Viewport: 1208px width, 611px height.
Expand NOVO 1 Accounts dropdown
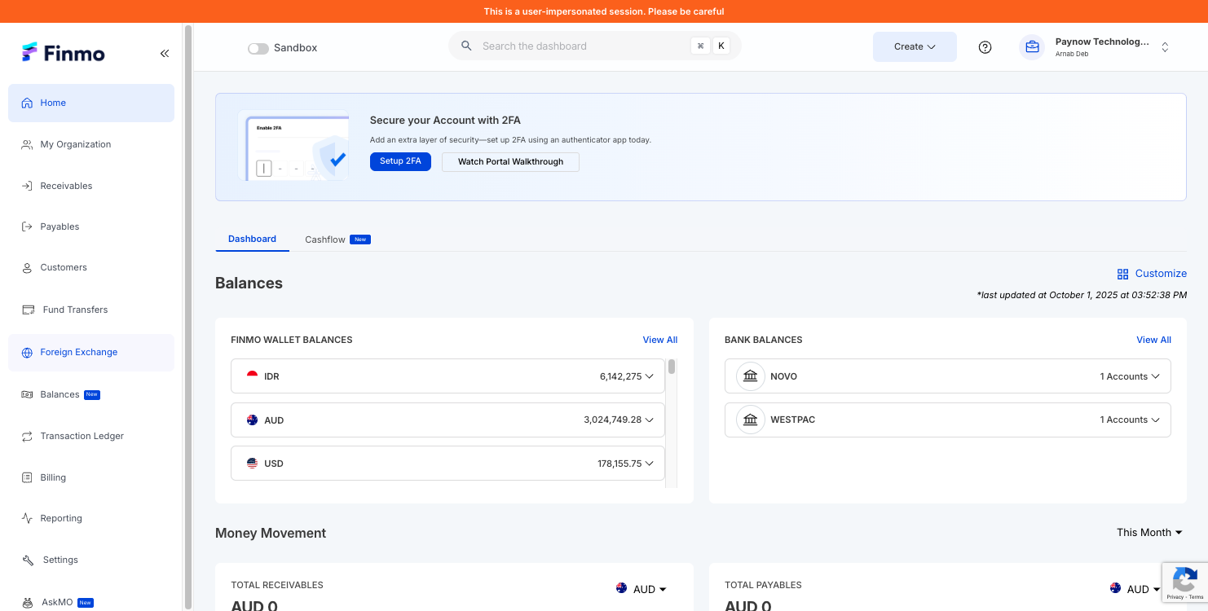tap(1129, 376)
